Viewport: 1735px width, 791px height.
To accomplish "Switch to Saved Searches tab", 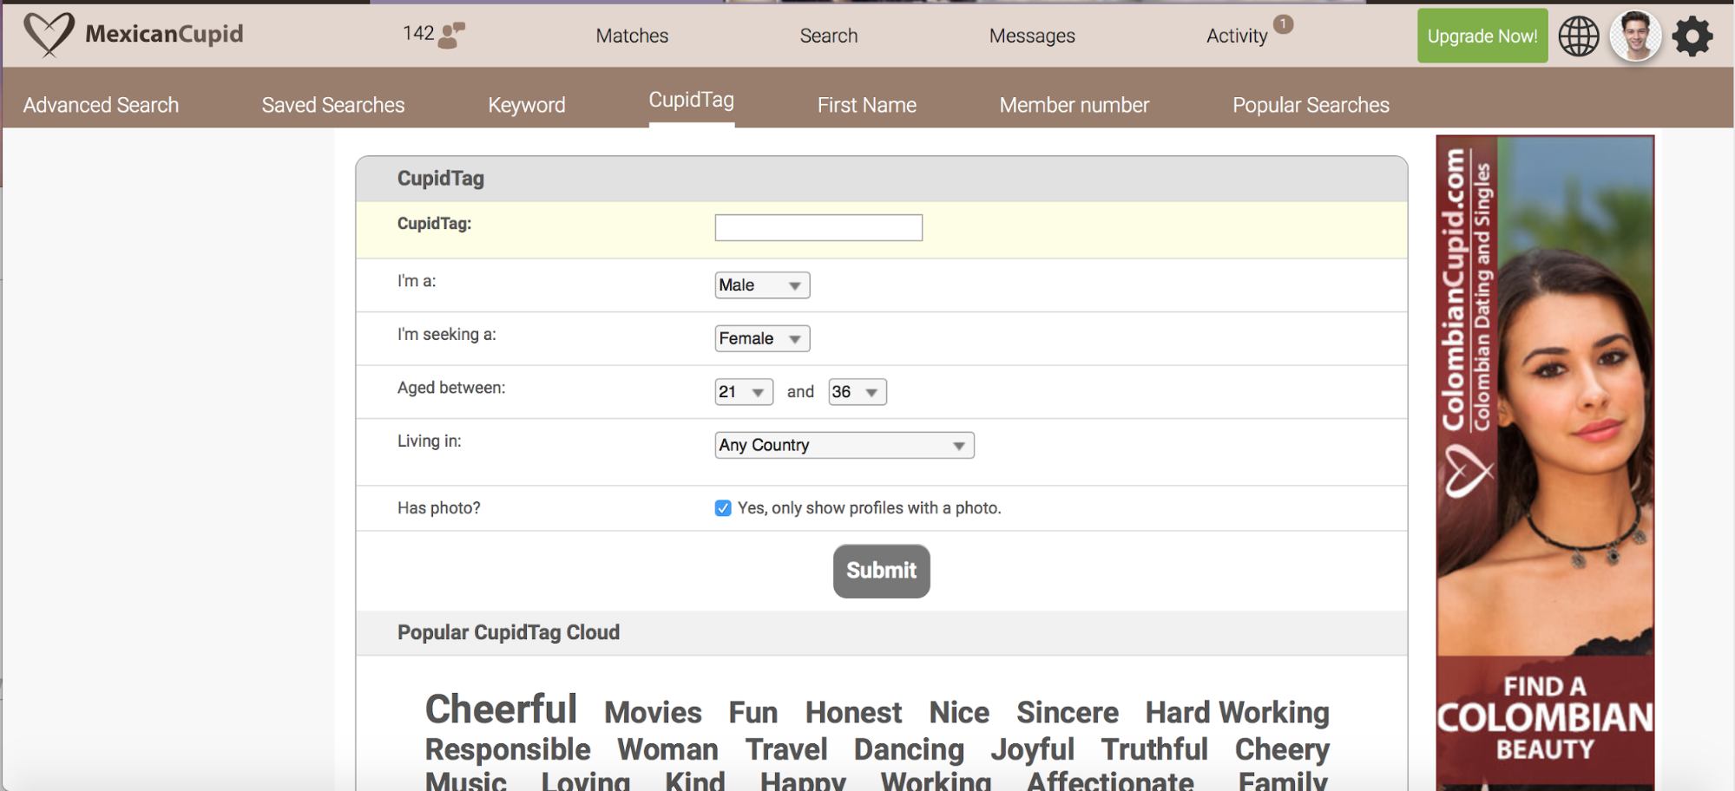I will (x=333, y=105).
